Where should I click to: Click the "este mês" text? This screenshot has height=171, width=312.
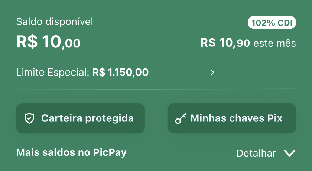click(274, 44)
